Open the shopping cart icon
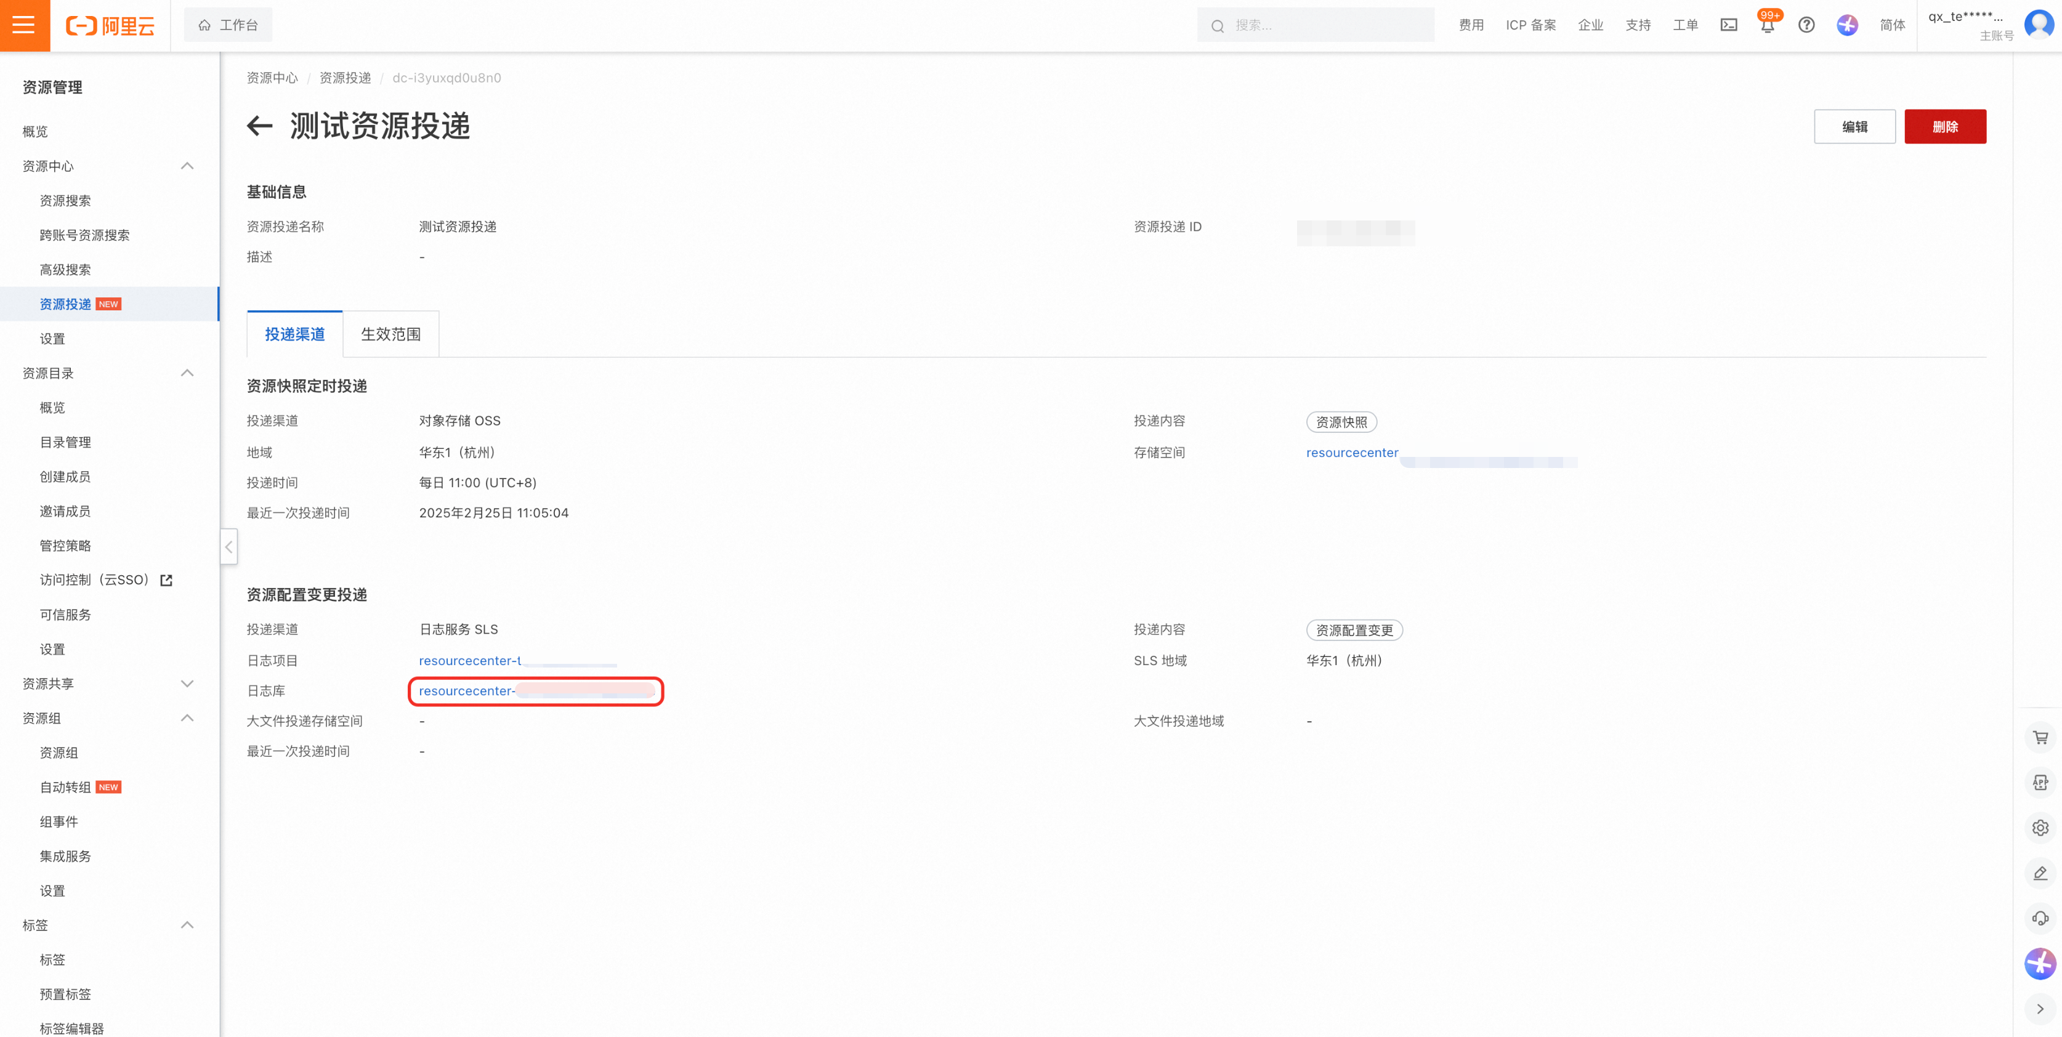Screen dimensions: 2062x1037 (2040, 737)
